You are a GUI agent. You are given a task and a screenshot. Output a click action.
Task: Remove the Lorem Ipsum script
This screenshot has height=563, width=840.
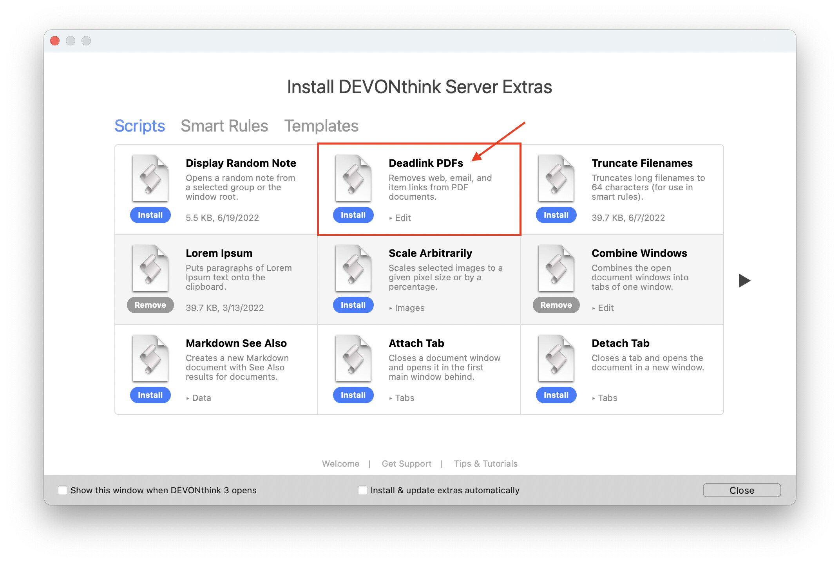pos(150,305)
